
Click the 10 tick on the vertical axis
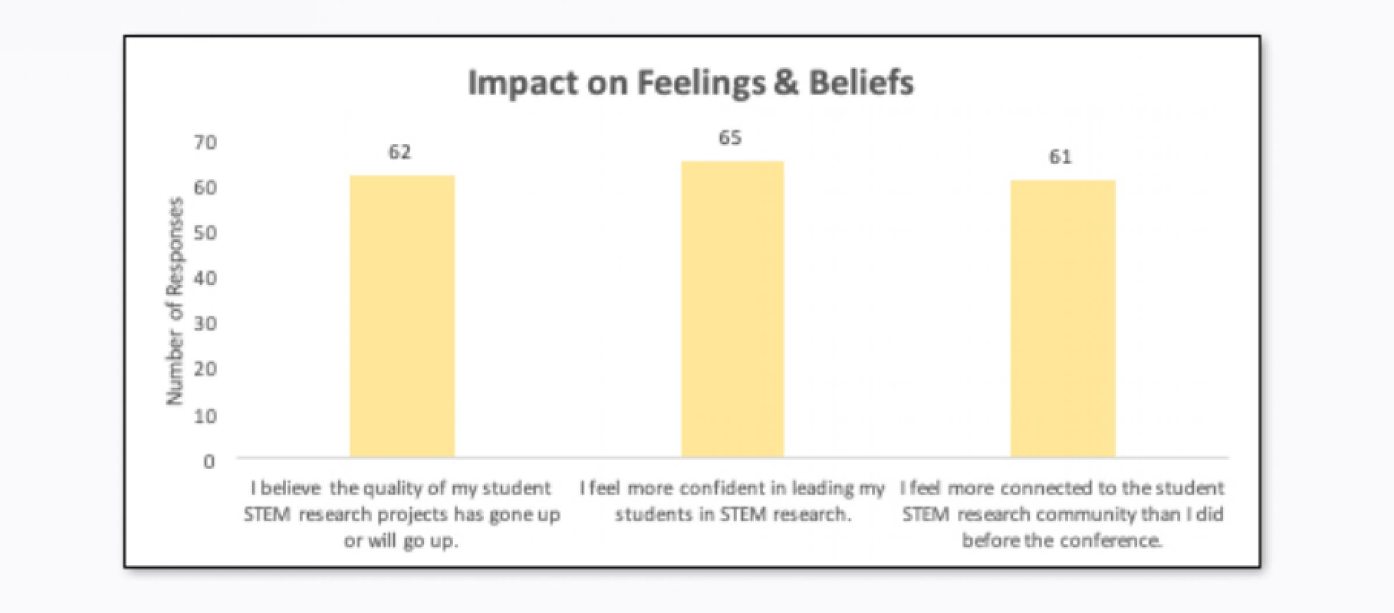(206, 416)
